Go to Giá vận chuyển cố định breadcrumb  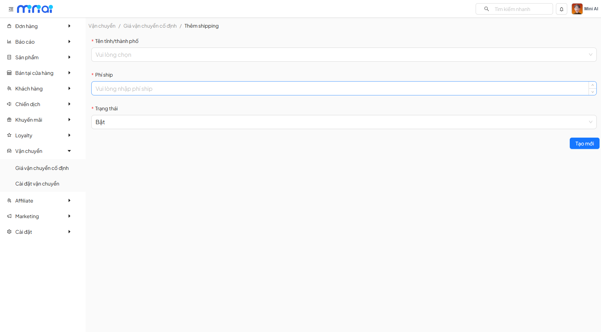pos(150,26)
